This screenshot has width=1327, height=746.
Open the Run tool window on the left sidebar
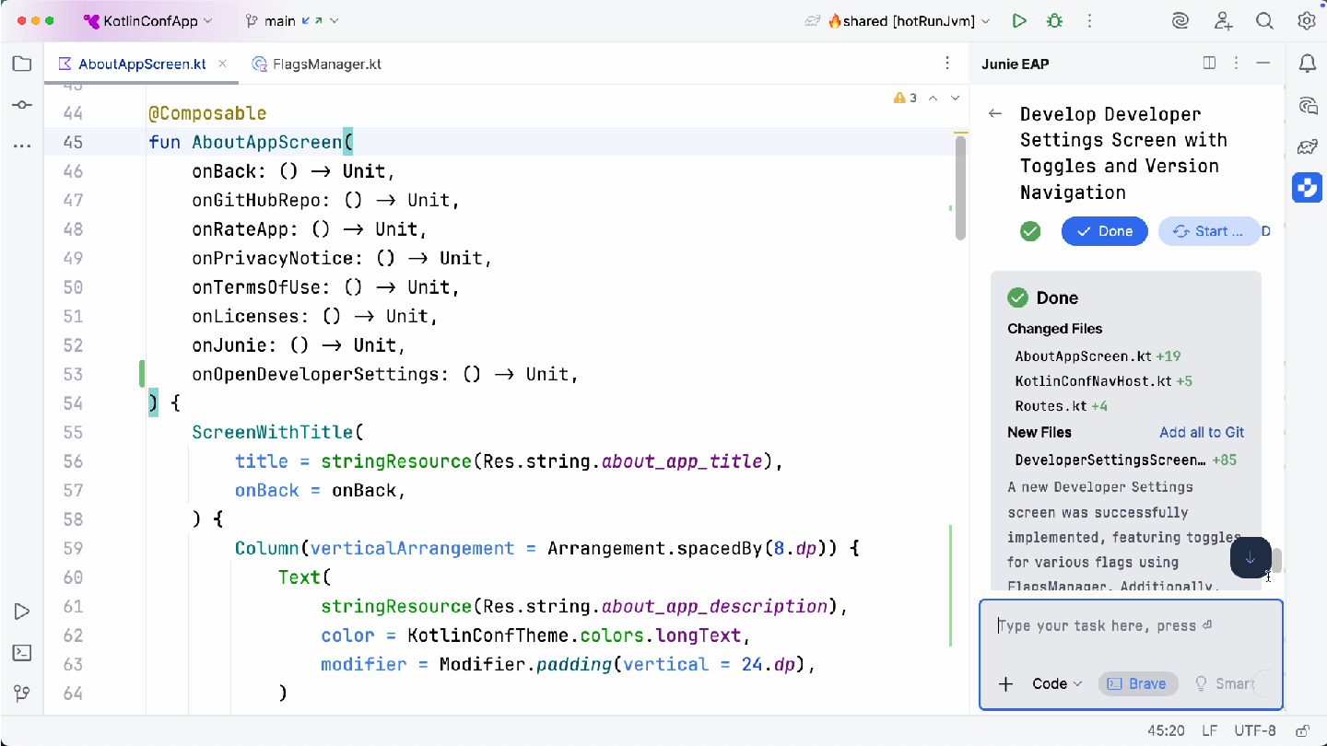tap(21, 612)
